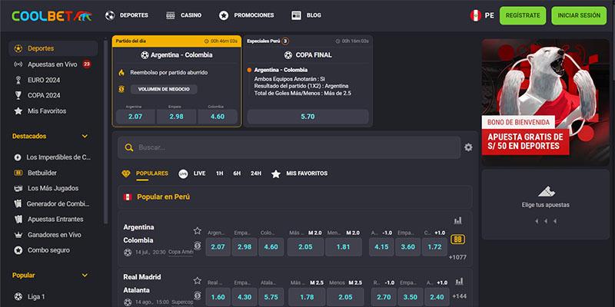Screen dimensions: 615x307
Task: Click the cash-out icon under Argentina-Colombia star
Action: click(198, 246)
